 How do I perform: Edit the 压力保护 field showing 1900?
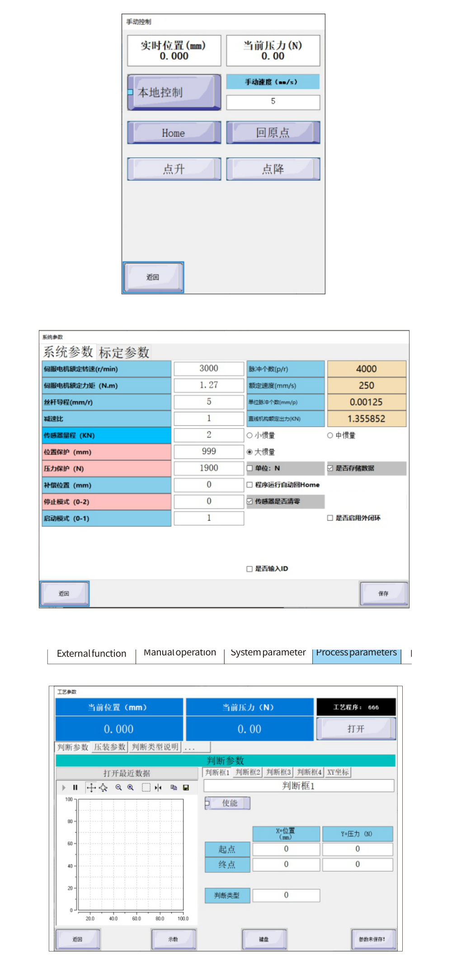(209, 468)
